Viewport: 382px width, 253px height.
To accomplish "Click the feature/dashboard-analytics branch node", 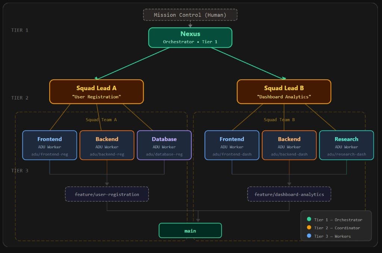I will (289, 194).
